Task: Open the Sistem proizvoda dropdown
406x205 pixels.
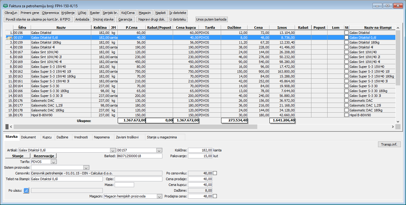Action: [86, 167]
